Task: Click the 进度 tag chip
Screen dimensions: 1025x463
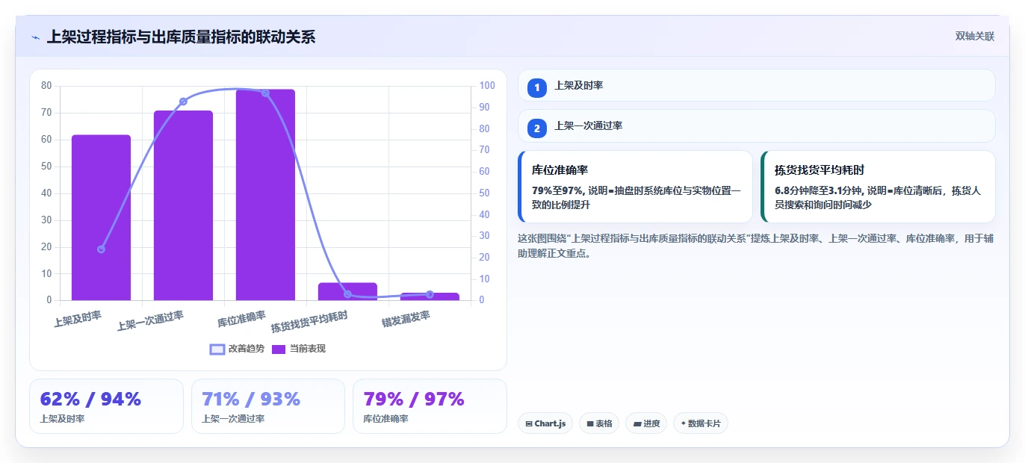Action: coord(646,423)
